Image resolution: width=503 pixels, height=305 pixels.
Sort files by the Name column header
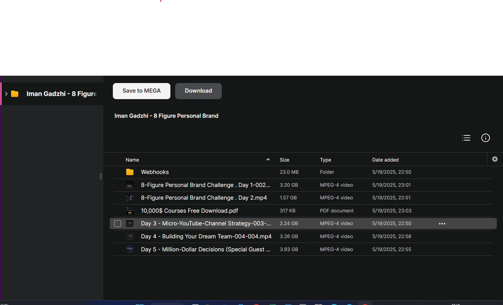point(132,160)
